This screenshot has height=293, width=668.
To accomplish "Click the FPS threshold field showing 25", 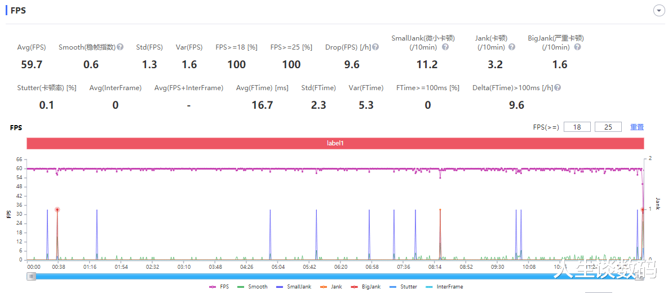I will coord(608,127).
